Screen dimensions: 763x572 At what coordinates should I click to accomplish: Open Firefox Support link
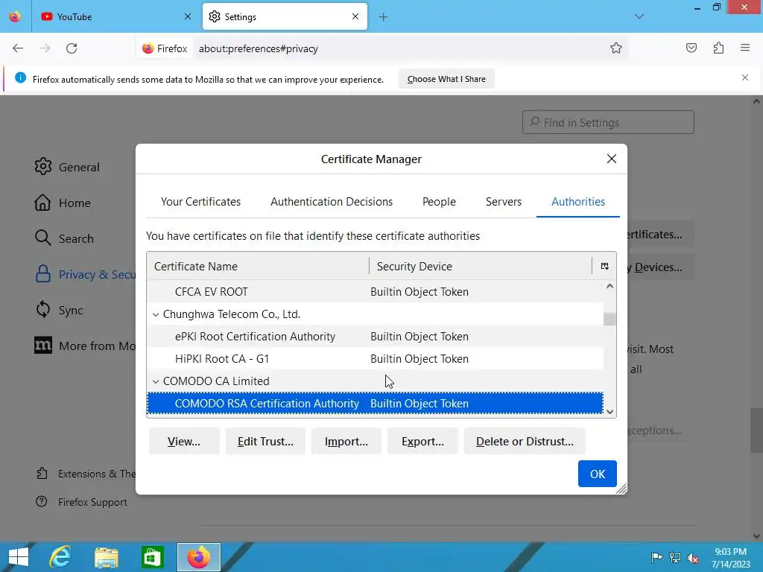(x=82, y=502)
